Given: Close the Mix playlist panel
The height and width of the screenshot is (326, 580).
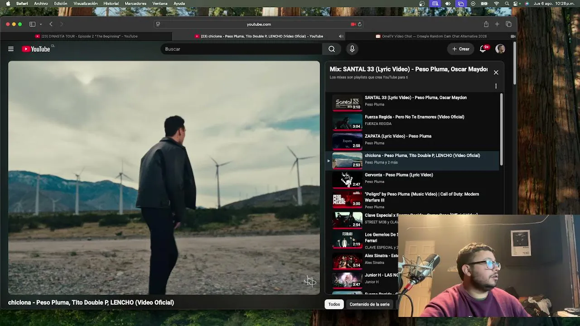Looking at the screenshot, I should (x=496, y=72).
